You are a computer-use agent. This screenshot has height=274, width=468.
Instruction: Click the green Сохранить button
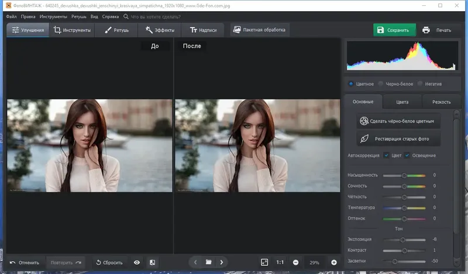pyautogui.click(x=395, y=30)
